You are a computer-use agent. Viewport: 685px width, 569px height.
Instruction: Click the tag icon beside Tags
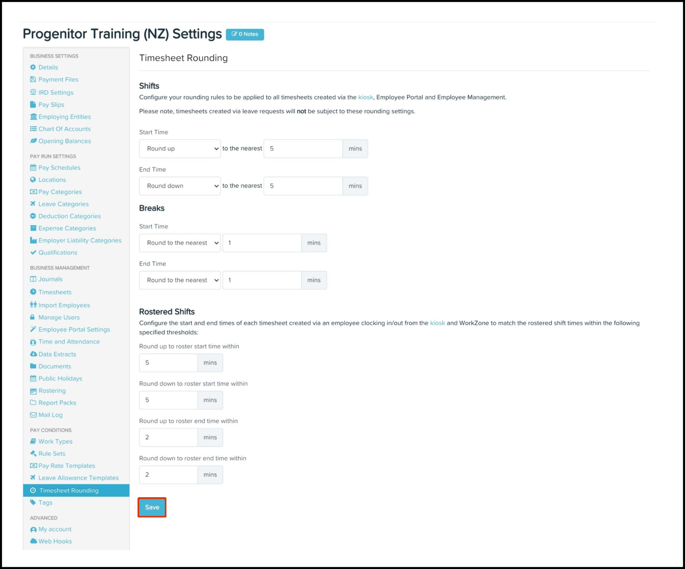[x=33, y=502]
